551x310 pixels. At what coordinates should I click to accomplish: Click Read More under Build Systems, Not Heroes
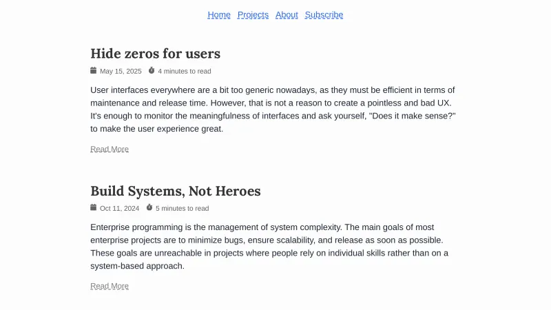[x=110, y=286]
